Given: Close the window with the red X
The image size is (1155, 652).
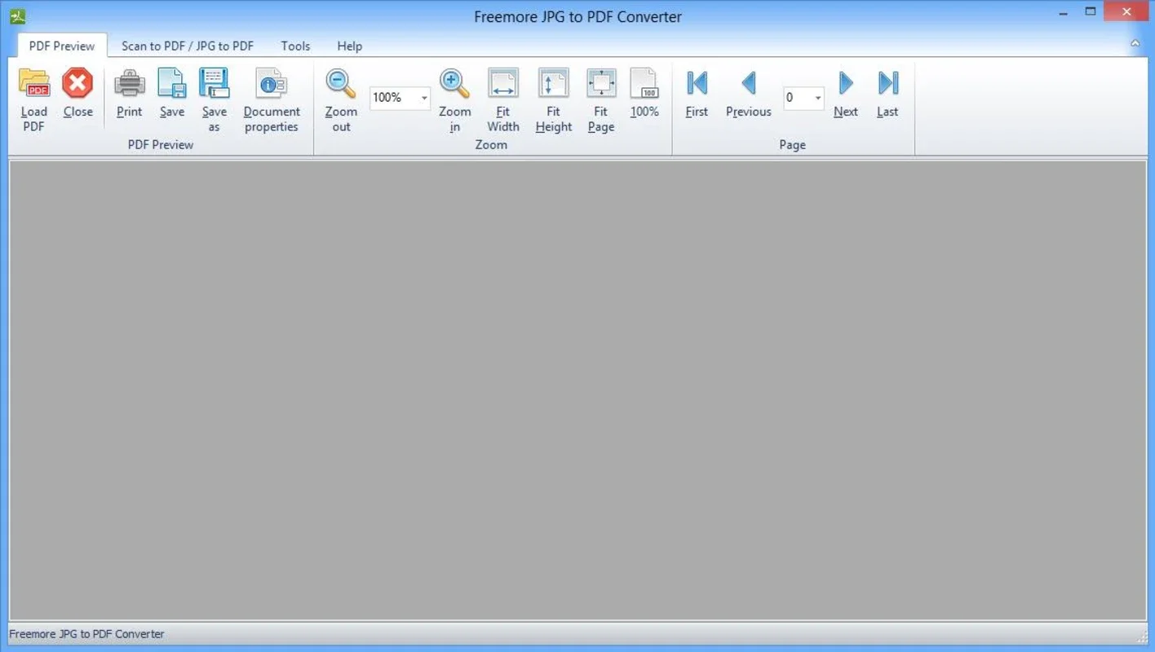Looking at the screenshot, I should pyautogui.click(x=1127, y=12).
